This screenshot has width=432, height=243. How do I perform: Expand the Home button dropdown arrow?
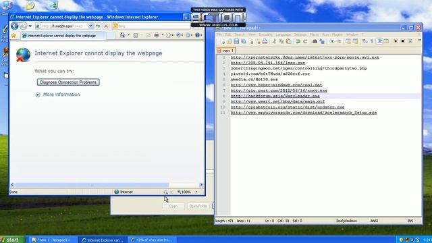click(x=128, y=35)
